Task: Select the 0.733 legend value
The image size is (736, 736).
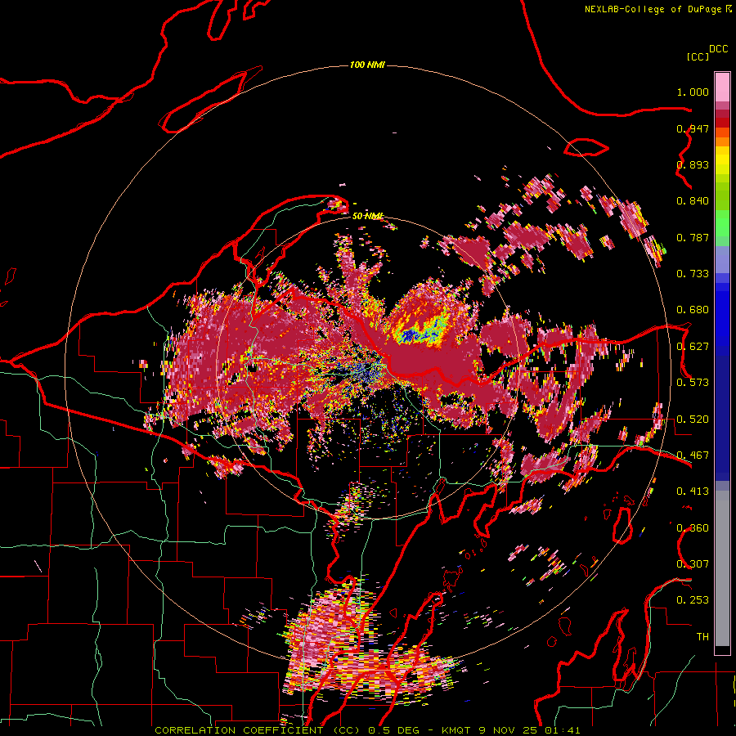Action: coord(693,274)
